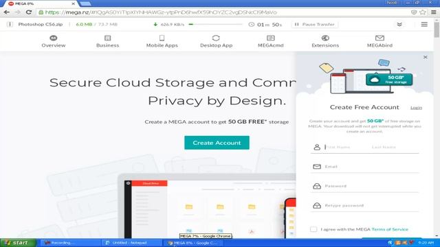Go forward with the browser forward arrow

17,12
